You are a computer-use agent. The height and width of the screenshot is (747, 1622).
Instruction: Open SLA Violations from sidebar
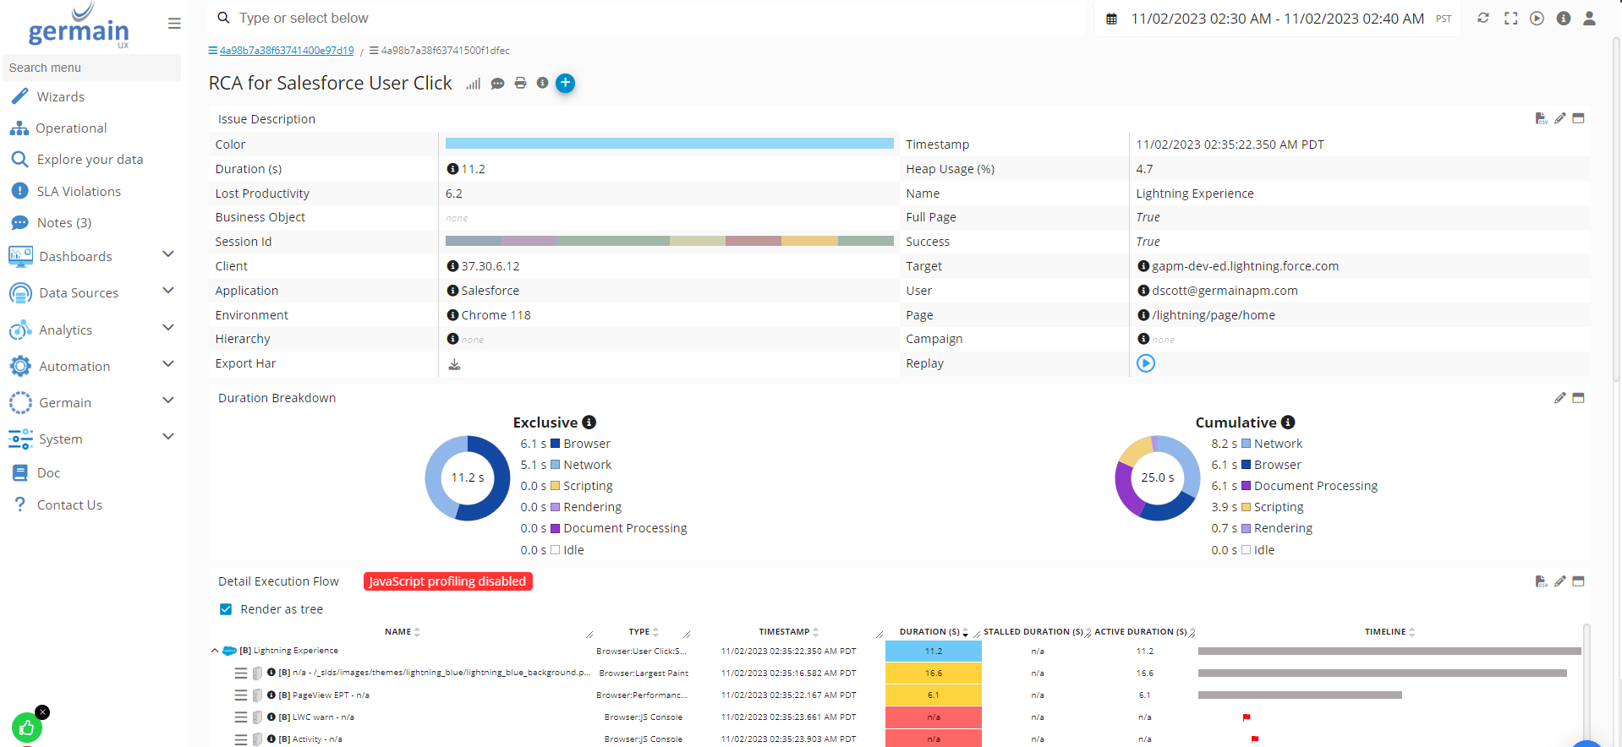click(79, 191)
